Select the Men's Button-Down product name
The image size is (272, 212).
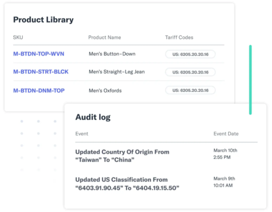(112, 54)
